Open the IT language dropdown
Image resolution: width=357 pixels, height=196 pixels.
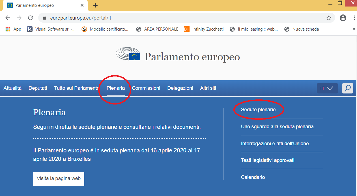pos(327,88)
